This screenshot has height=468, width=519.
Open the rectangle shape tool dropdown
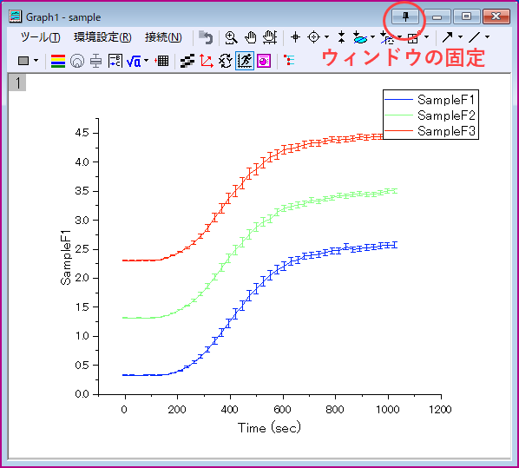click(36, 61)
